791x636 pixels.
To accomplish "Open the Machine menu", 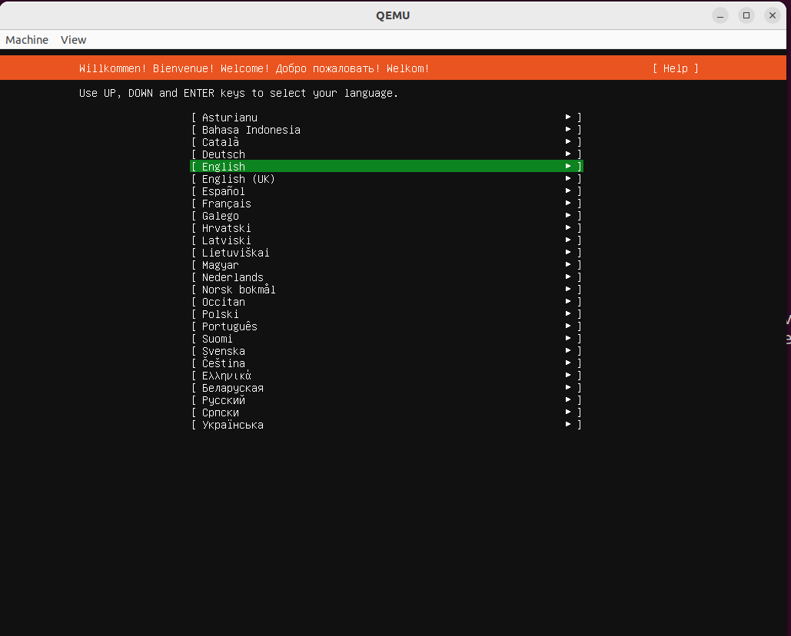I will tap(26, 39).
